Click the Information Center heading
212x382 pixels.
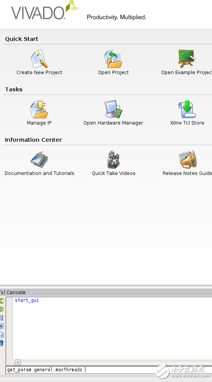click(x=33, y=140)
